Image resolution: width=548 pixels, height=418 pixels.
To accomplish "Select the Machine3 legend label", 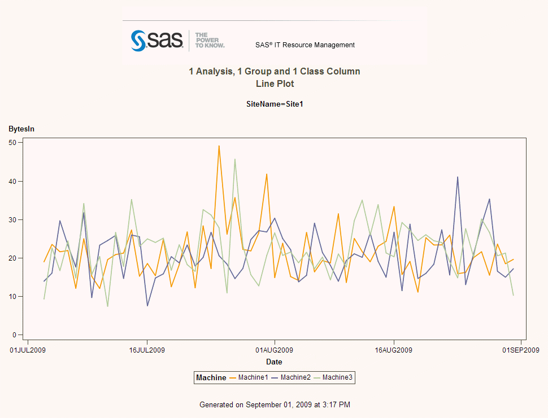I will click(x=337, y=377).
